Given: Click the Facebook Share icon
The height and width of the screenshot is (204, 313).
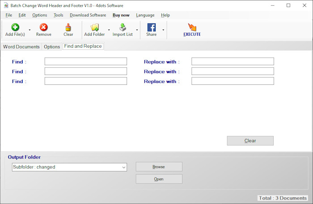Looking at the screenshot, I should 152,27.
